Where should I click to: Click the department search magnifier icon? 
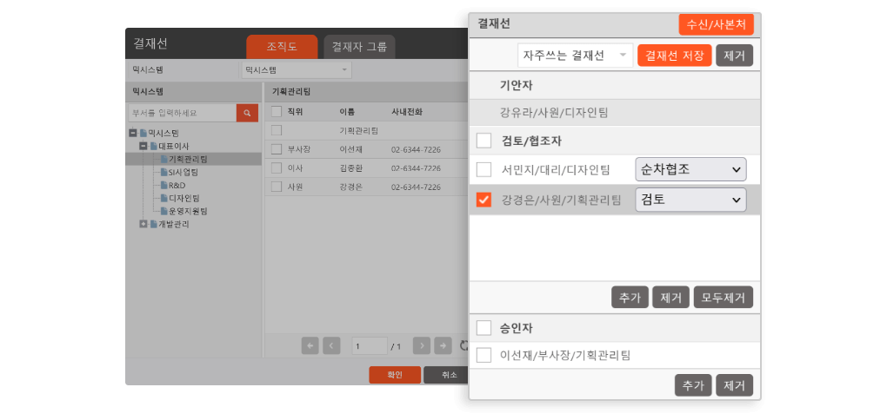coord(247,113)
